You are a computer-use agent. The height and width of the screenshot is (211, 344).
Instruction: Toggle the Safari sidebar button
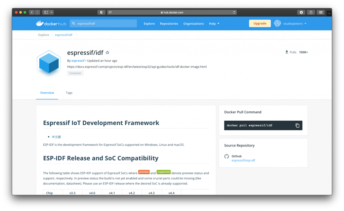coord(46,12)
